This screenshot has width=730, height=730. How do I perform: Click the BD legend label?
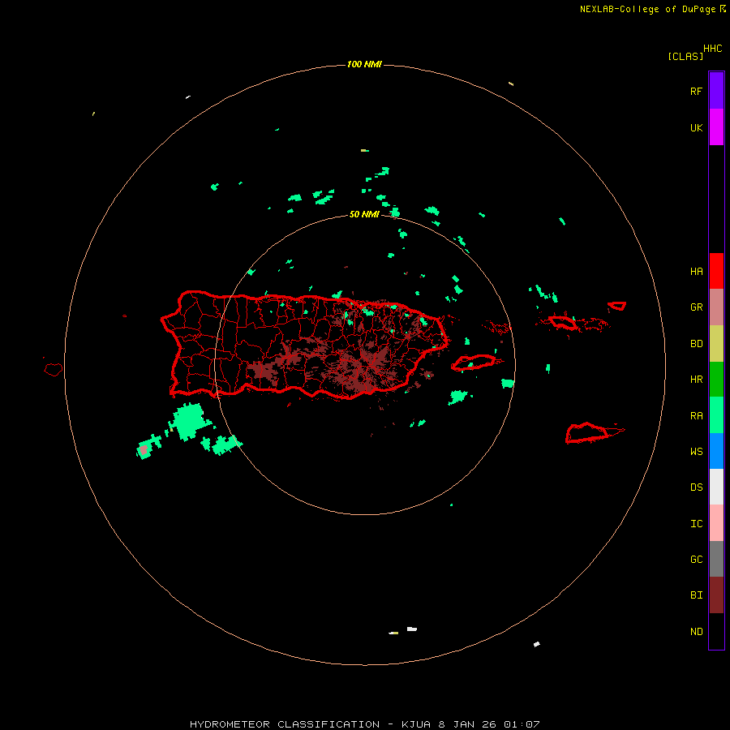pos(696,344)
